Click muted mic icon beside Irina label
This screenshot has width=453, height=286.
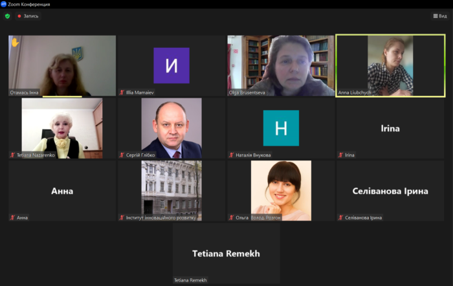341,155
